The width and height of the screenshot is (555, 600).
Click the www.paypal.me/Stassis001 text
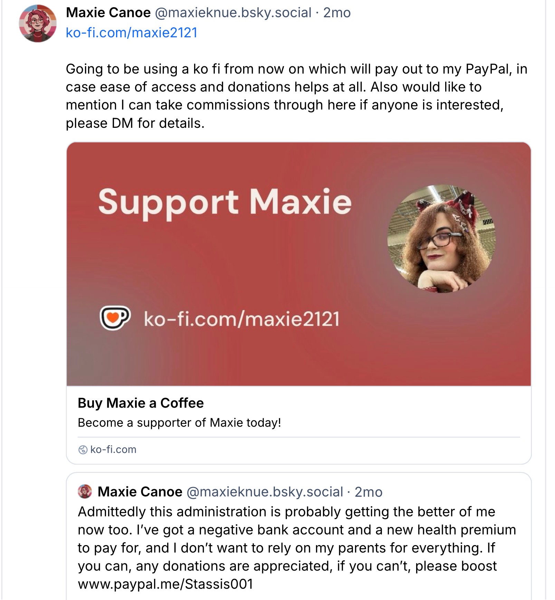click(165, 584)
